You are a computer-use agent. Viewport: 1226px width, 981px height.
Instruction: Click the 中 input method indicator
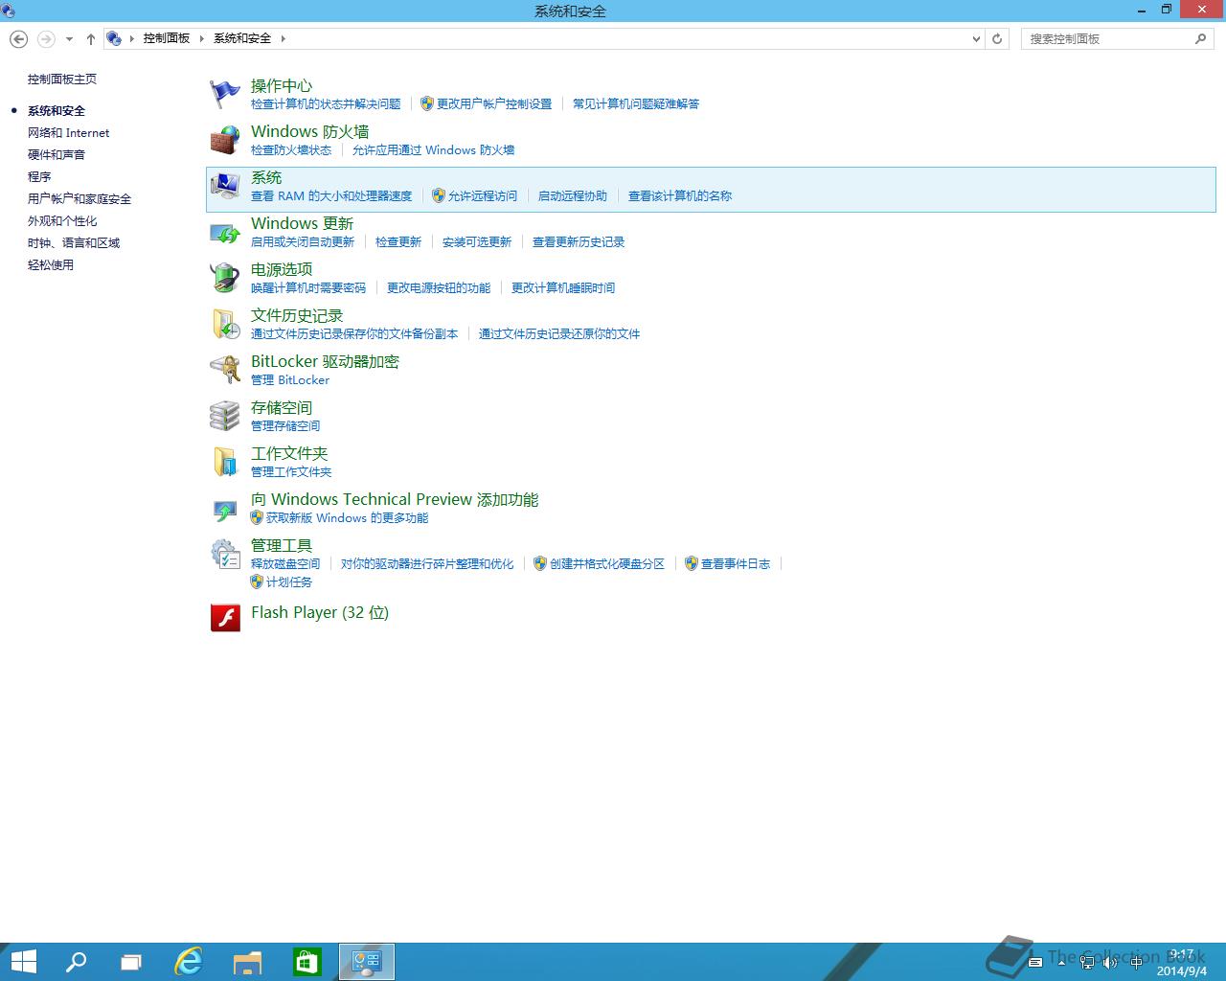coord(1136,962)
